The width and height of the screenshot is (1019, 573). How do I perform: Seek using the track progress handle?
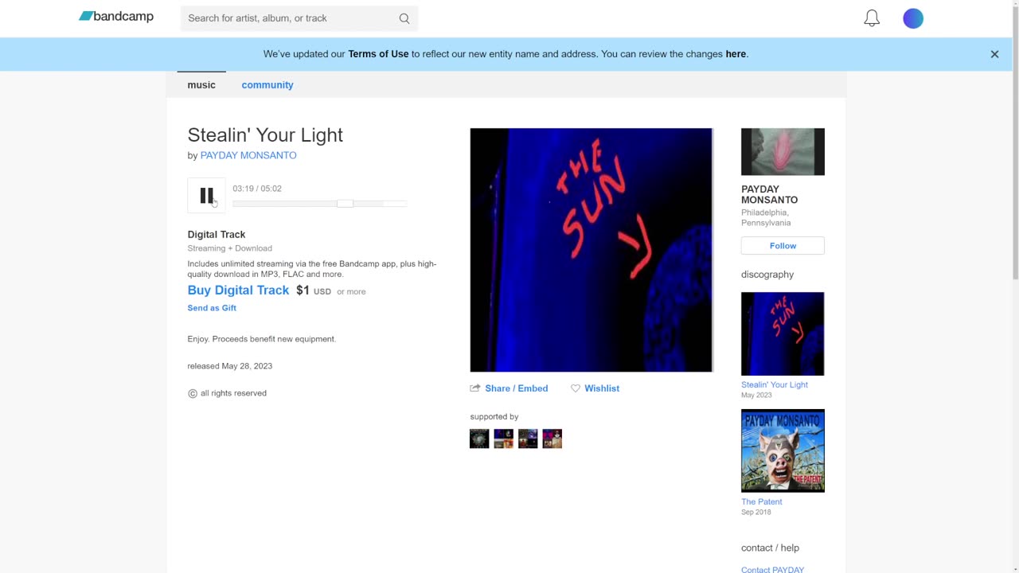click(x=345, y=204)
